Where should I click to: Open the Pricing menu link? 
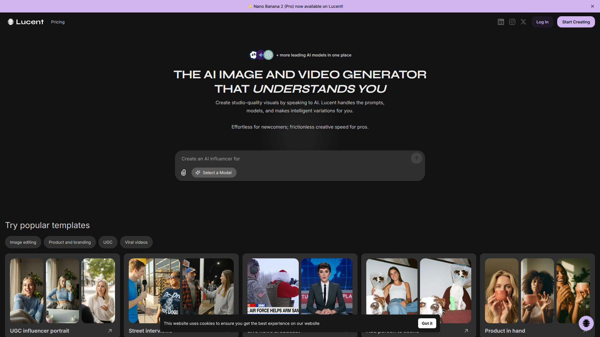[58, 22]
